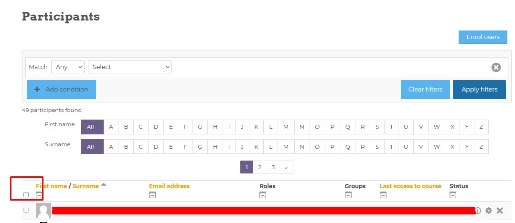Check the first participant's row checkbox
Viewport: 515px width, 223px height.
pos(26,210)
